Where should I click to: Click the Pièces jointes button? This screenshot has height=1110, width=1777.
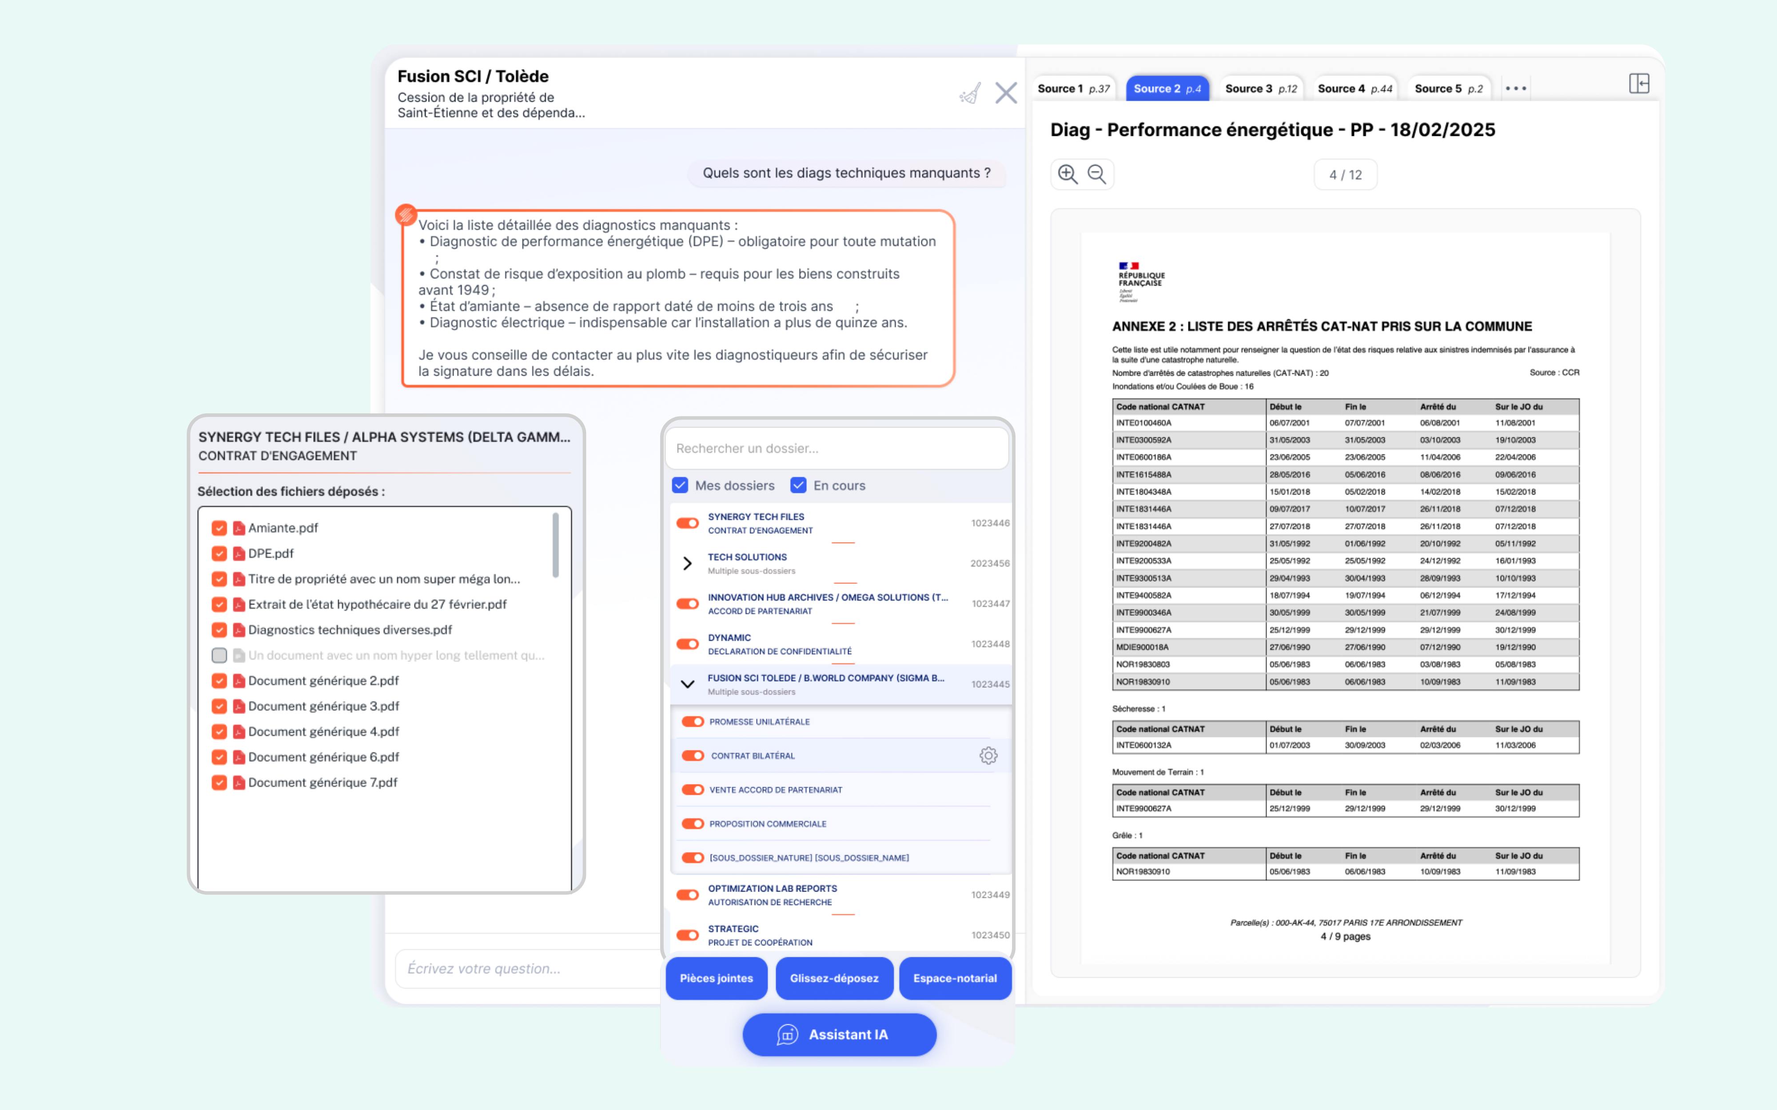[716, 978]
